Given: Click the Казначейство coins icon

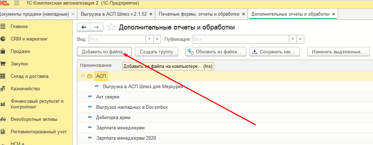Looking at the screenshot, I should click(x=2, y=89).
